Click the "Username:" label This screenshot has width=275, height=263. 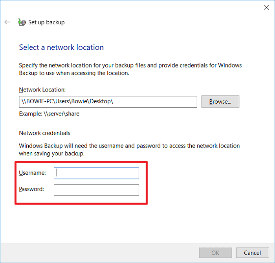(32, 173)
